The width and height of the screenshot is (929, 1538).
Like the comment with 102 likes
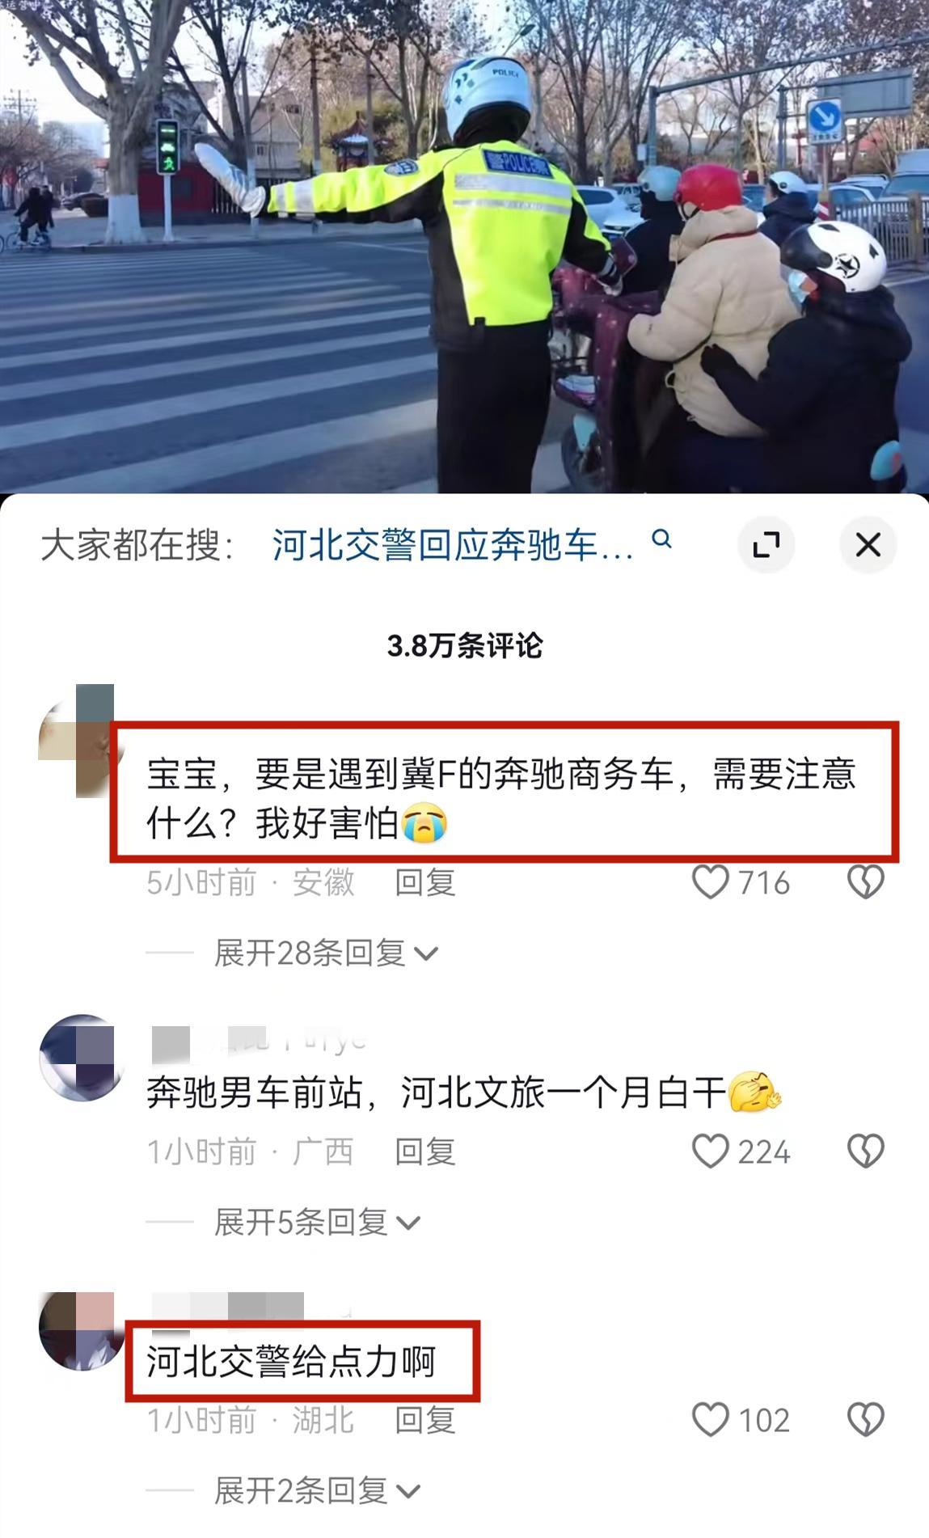pyautogui.click(x=711, y=1420)
